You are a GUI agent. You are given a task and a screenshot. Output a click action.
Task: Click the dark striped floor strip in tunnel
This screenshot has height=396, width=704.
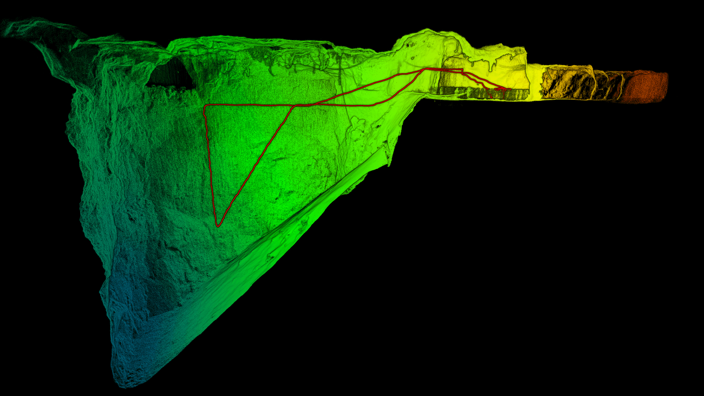(482, 94)
